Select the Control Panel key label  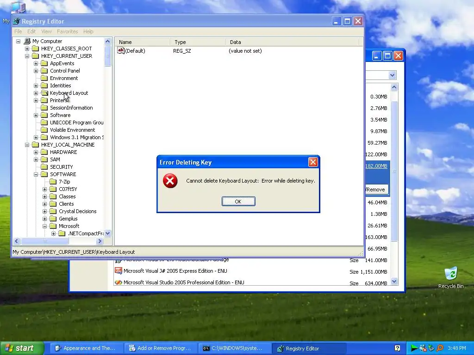coord(65,71)
